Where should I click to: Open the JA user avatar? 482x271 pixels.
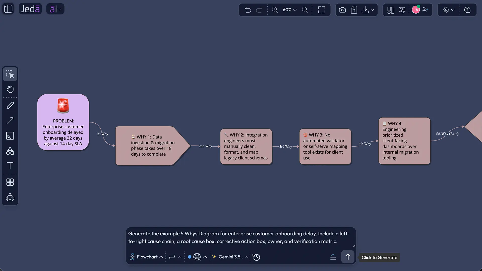pyautogui.click(x=416, y=10)
